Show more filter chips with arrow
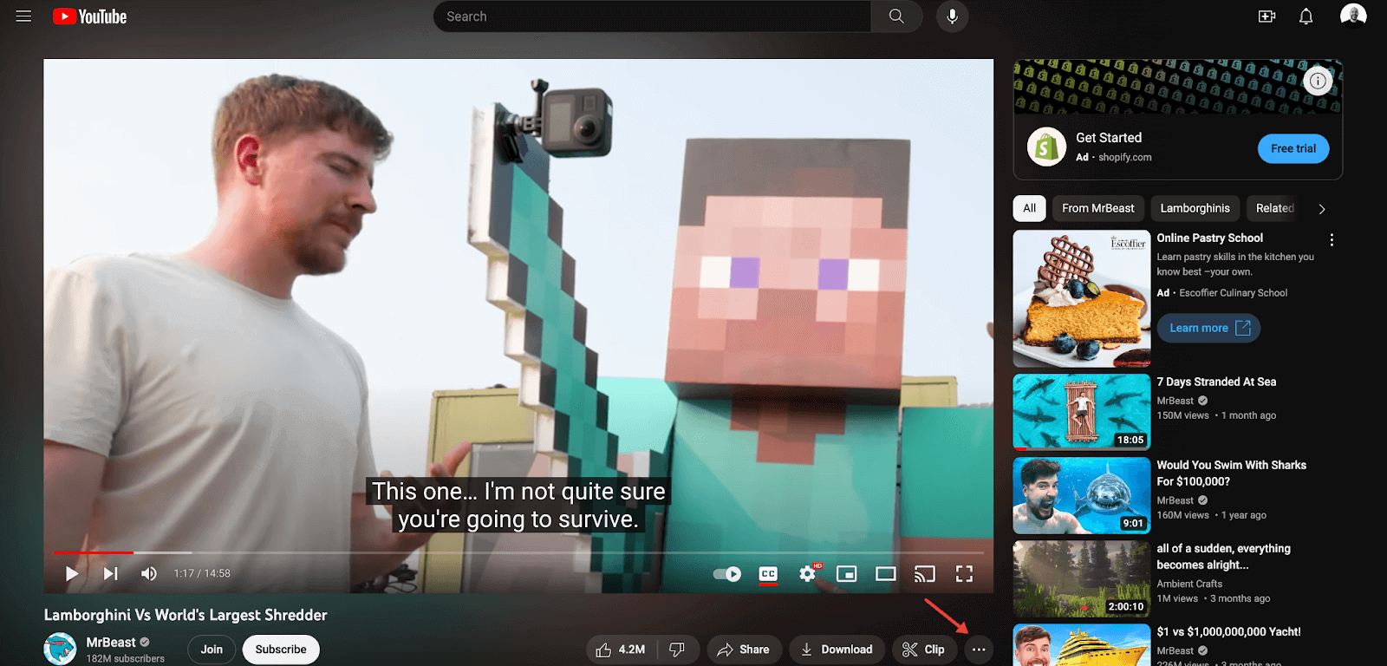Screen dimensions: 1387x666 (1321, 209)
